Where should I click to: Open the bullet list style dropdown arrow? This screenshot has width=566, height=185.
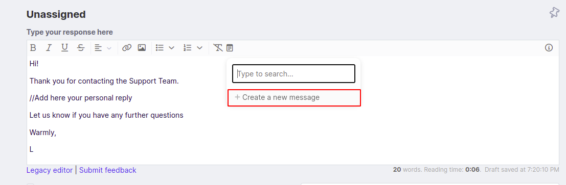point(171,47)
